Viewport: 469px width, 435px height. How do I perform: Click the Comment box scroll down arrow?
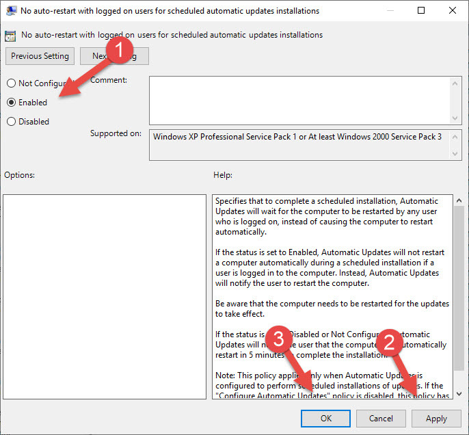455,118
